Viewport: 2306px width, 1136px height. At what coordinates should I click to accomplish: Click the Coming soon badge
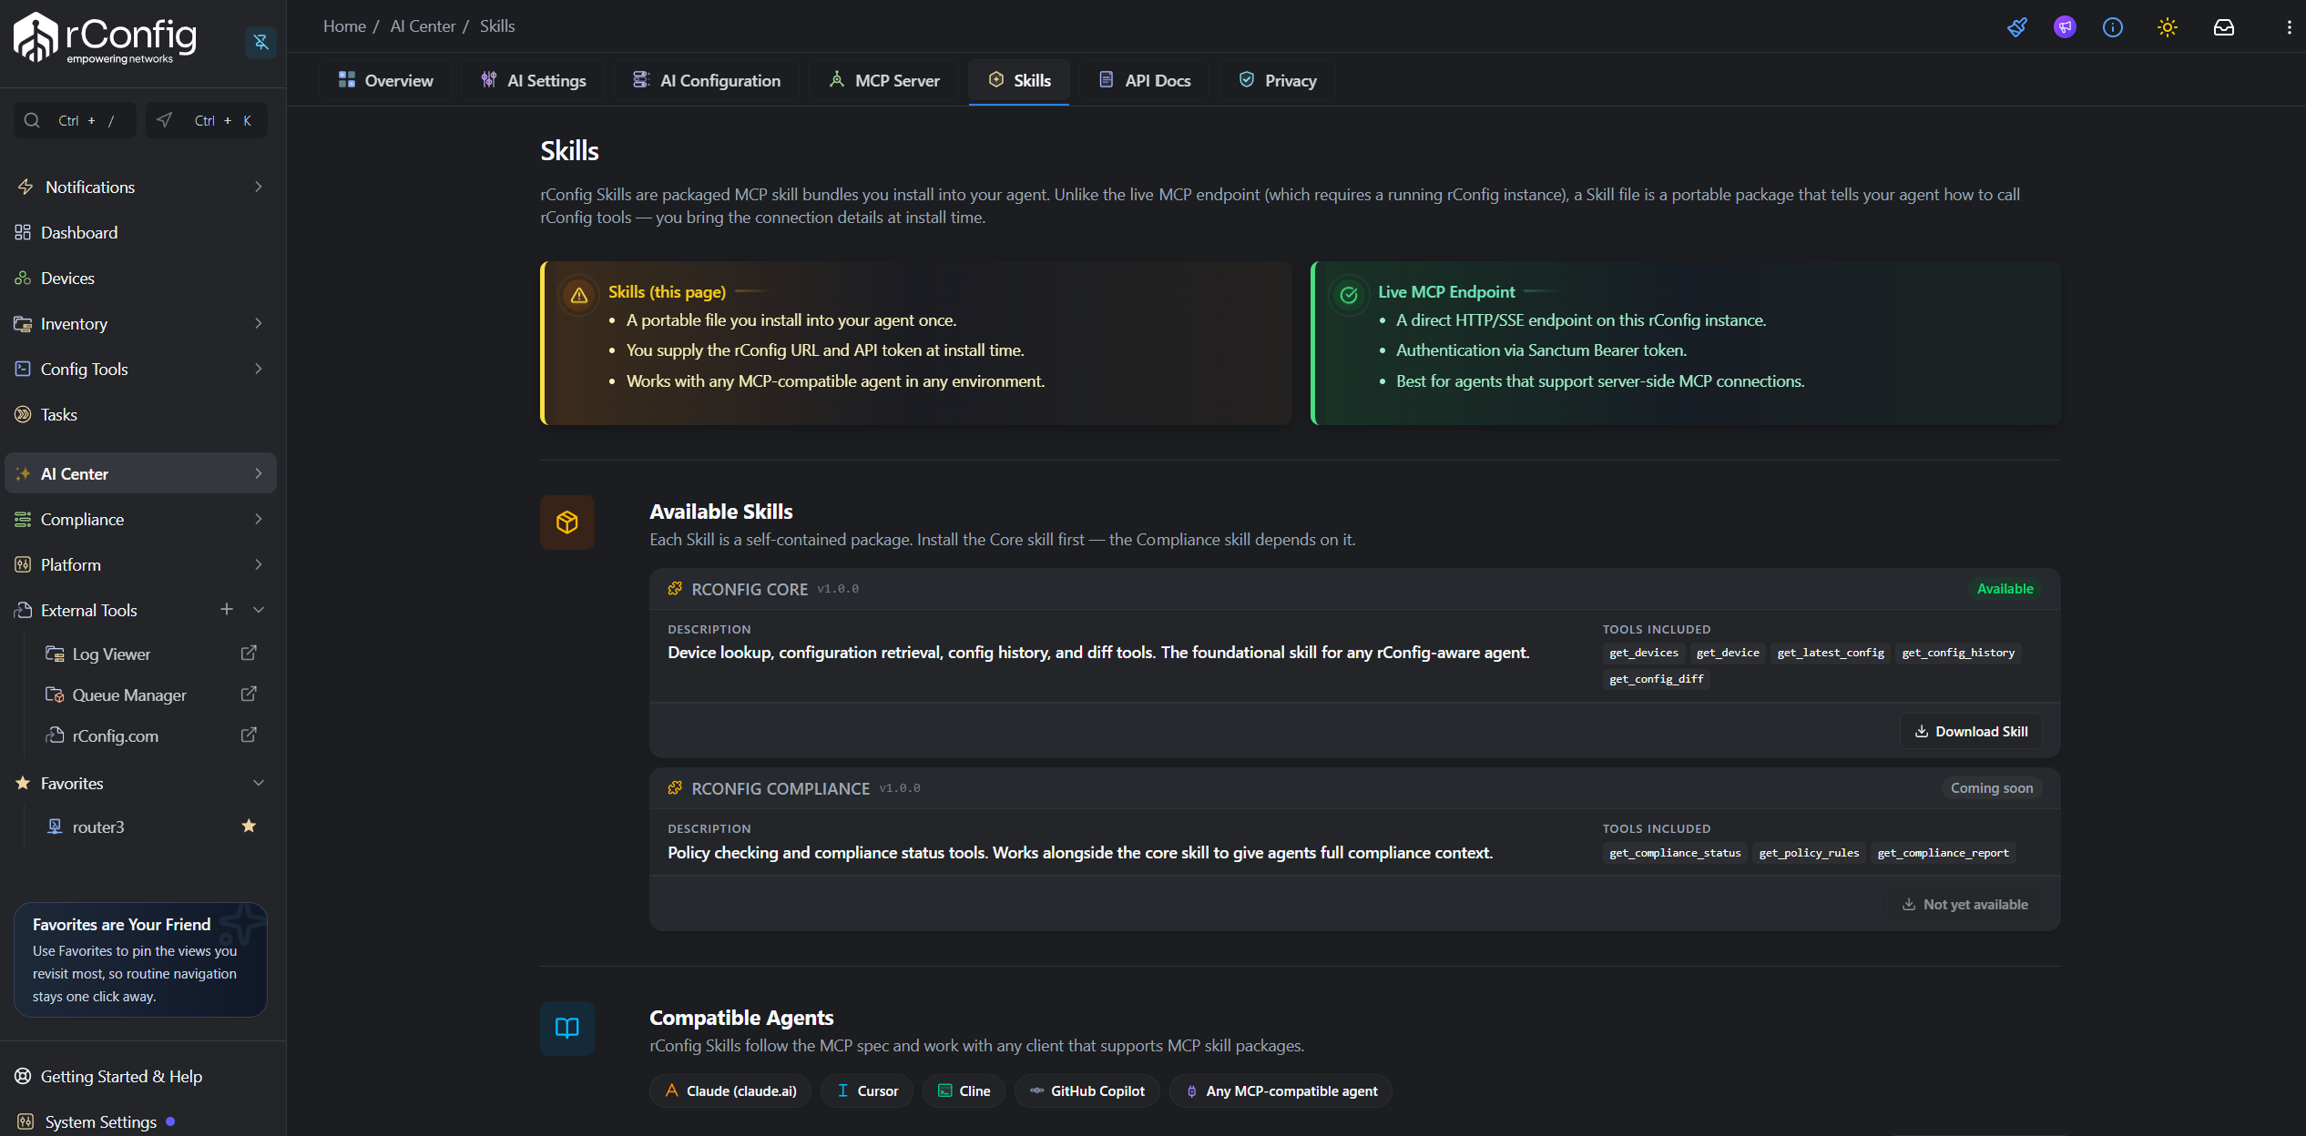(1992, 788)
